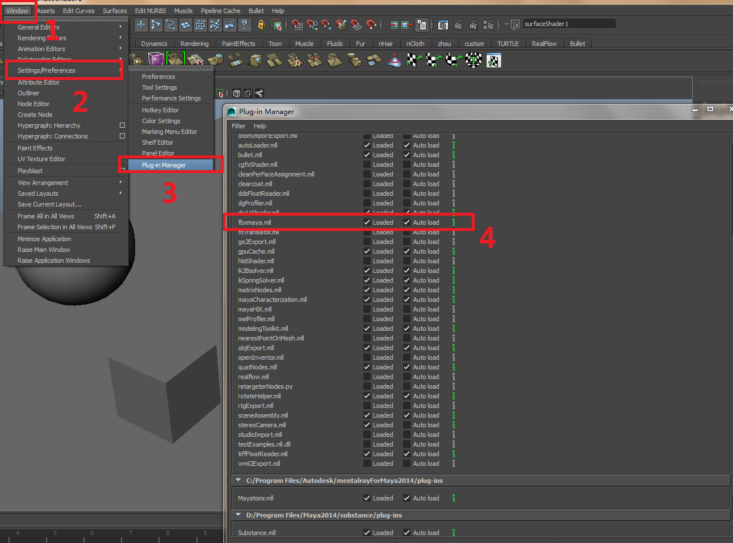Toggle the construction history icon
The height and width of the screenshot is (543, 733).
click(x=422, y=24)
